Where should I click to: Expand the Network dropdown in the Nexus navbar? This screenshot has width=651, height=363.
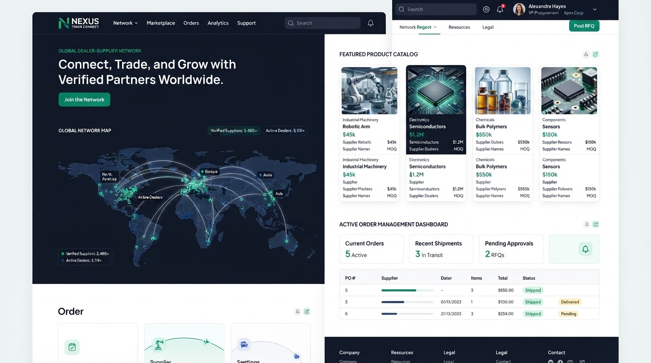click(x=125, y=23)
